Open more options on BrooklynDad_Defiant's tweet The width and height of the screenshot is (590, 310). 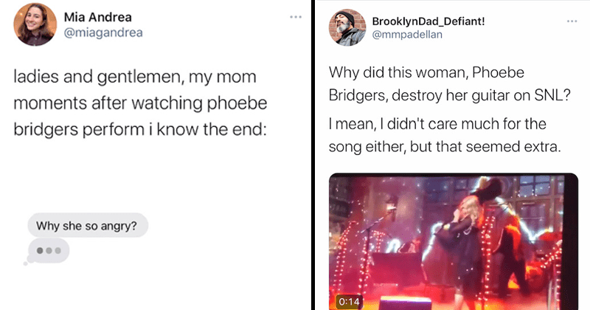click(x=572, y=20)
